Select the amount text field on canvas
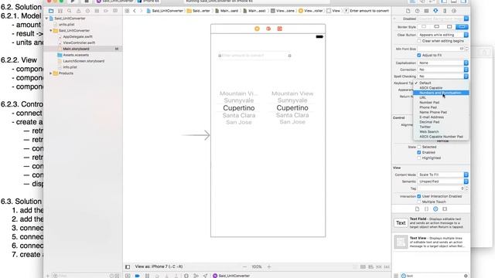495x278 pixels. coord(254,56)
